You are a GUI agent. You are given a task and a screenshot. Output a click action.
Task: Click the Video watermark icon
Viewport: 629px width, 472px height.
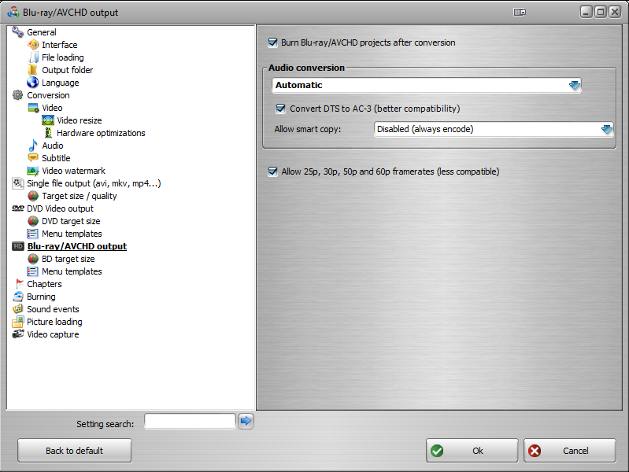[33, 171]
